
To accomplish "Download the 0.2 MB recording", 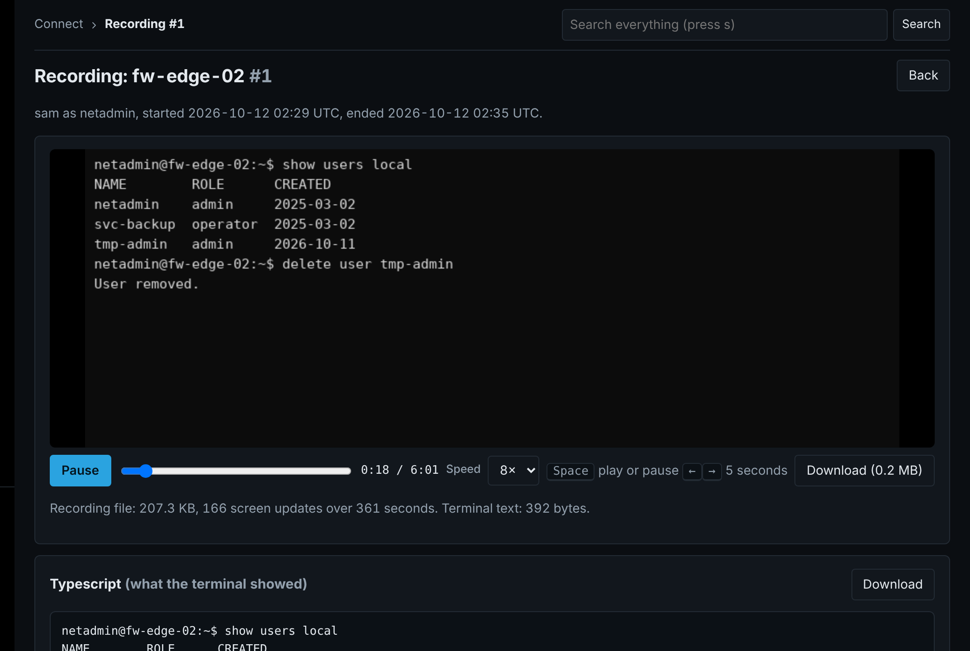I will (865, 471).
